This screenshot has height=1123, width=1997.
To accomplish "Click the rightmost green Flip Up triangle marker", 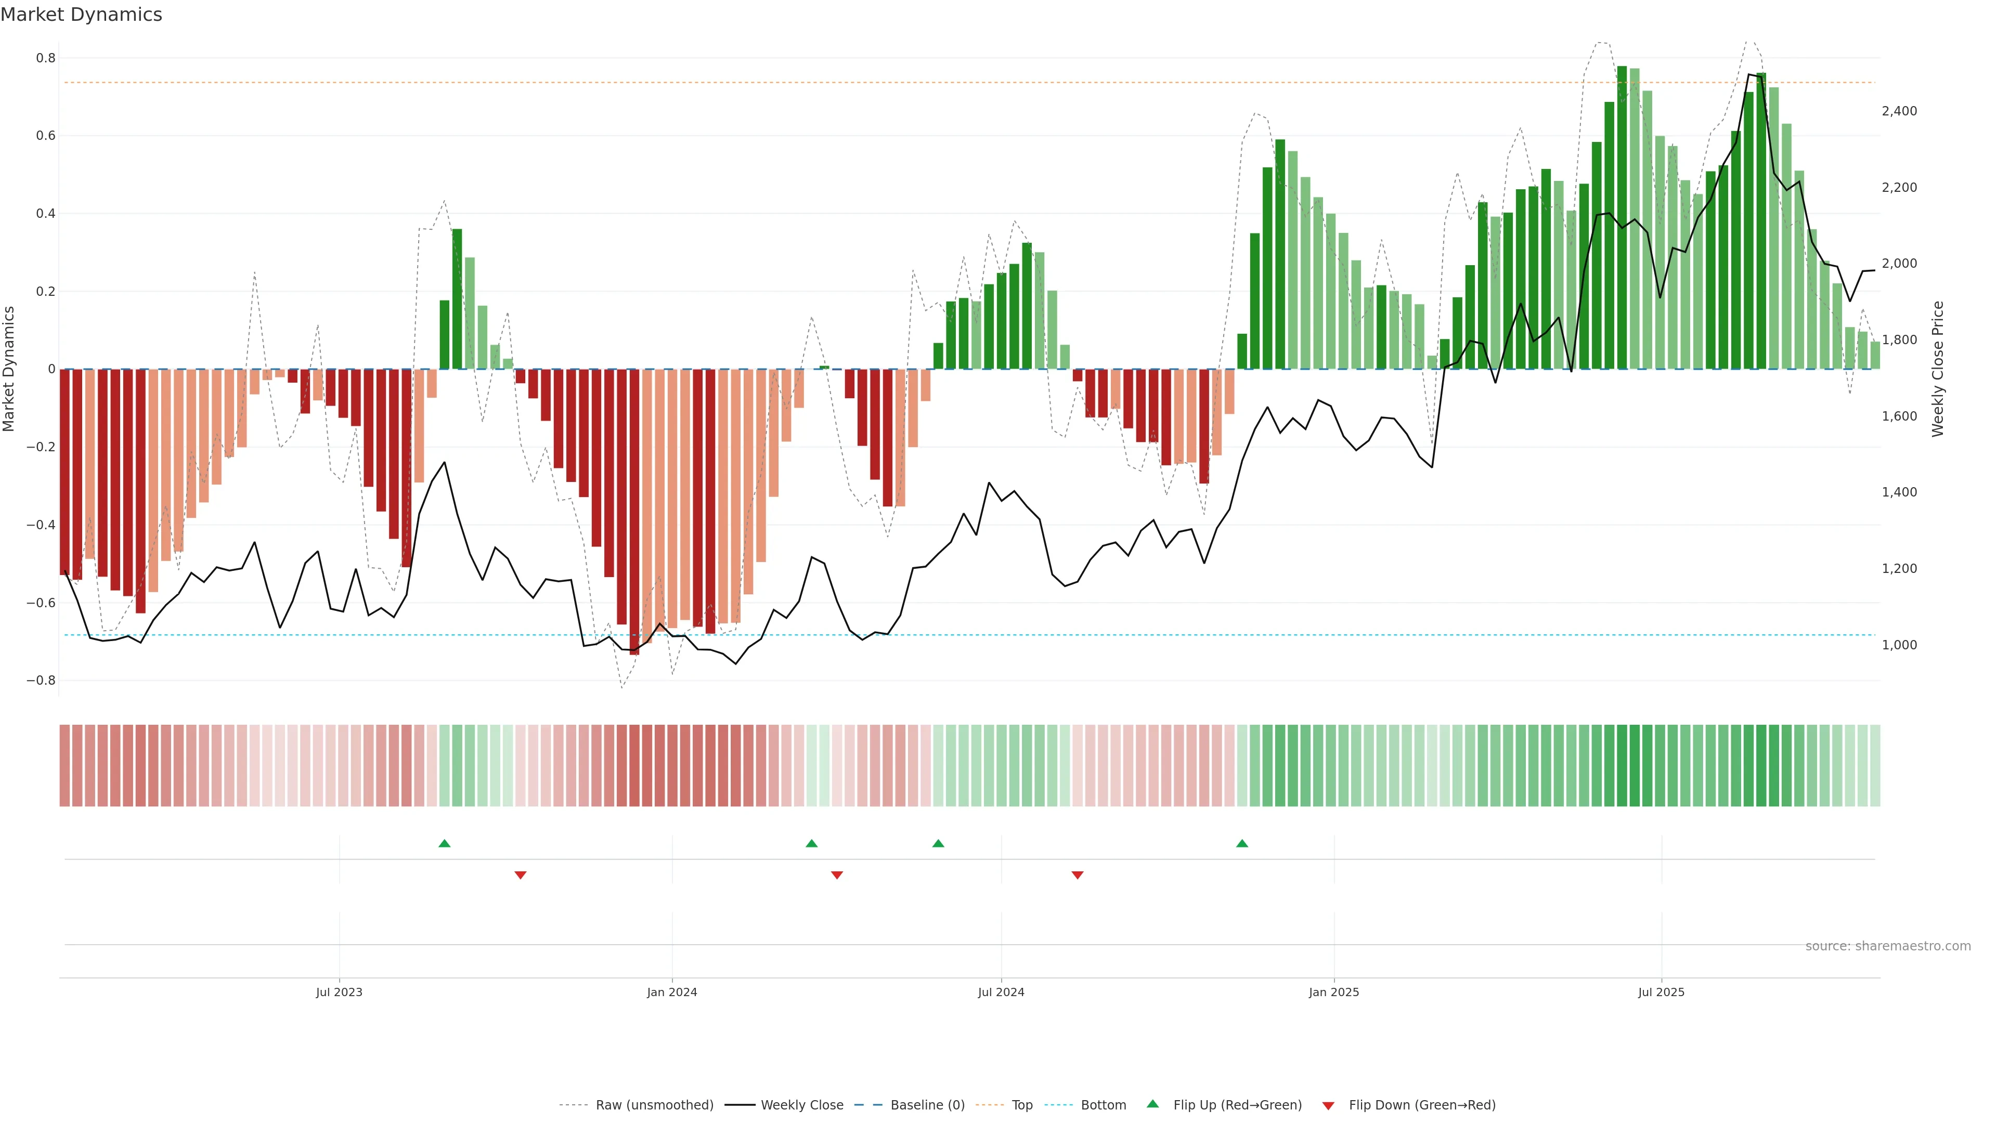I will point(1242,843).
